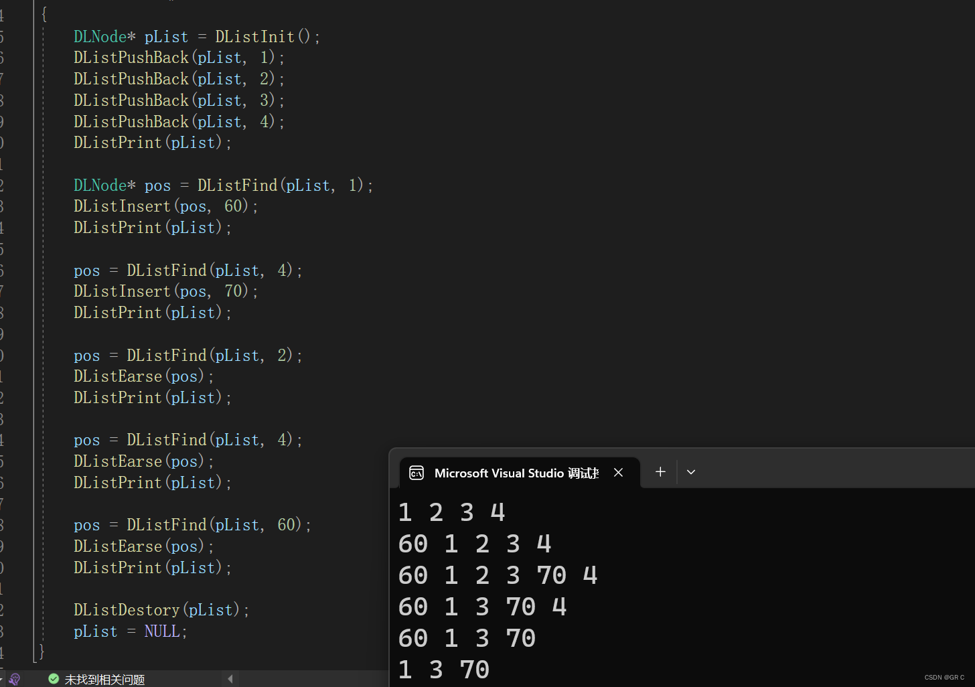Screen dimensions: 975x687
Task: Click the green checkmark status icon
Action: coord(54,679)
